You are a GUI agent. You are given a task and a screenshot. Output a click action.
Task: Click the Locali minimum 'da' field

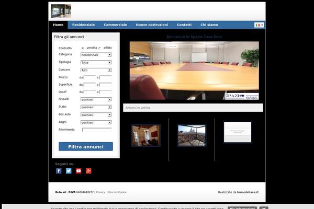pos(89,92)
